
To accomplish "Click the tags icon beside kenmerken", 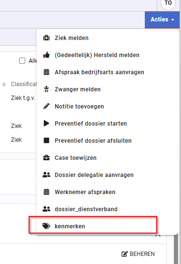I will (x=46, y=226).
